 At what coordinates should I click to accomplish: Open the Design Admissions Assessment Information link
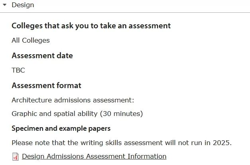pos(94,156)
